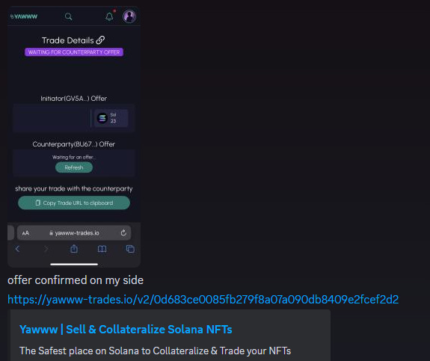Click Waiting For Counterparty Offer status badge
The width and height of the screenshot is (430, 361).
coord(74,52)
